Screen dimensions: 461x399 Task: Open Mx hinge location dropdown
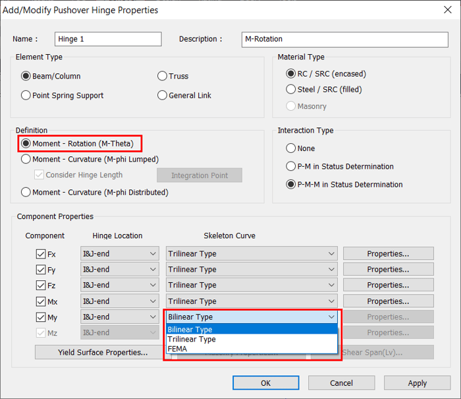[120, 301]
